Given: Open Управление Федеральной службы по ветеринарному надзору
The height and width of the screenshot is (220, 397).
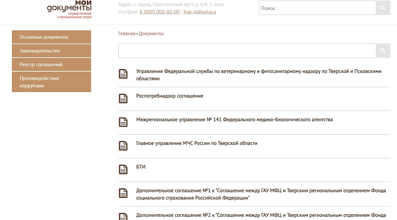Looking at the screenshot, I should 259,75.
